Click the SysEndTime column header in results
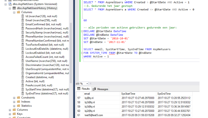The image size is (208, 118). click(174, 94)
